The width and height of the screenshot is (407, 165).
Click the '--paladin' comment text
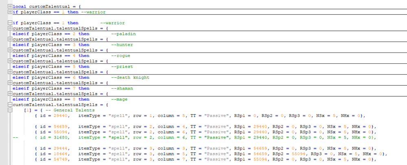pyautogui.click(x=124, y=34)
